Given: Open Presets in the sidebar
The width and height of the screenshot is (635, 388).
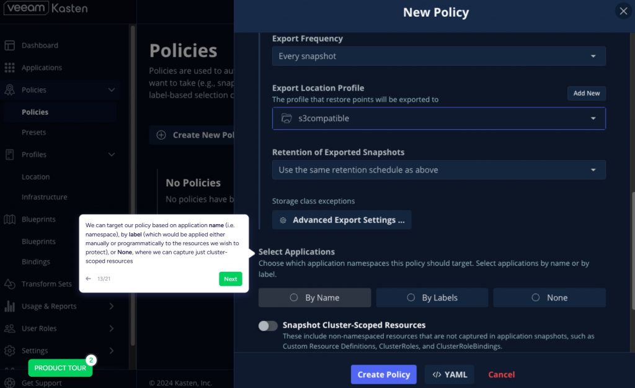Looking at the screenshot, I should (x=34, y=132).
